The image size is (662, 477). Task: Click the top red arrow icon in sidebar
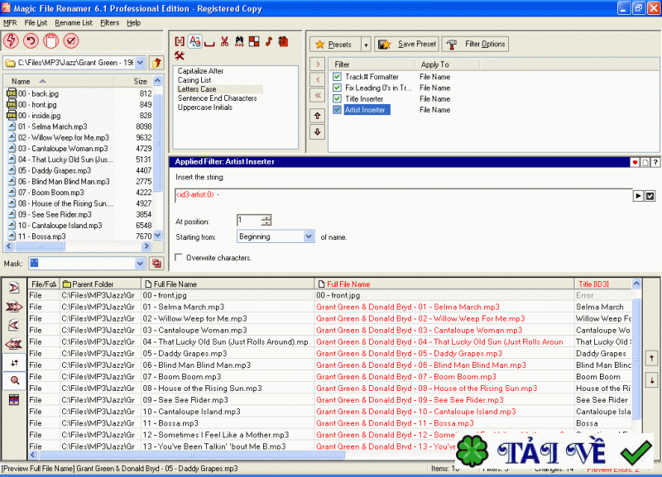(14, 288)
